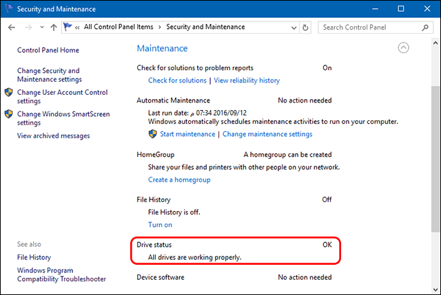Go up one level using up arrow
Image resolution: width=441 pixels, height=295 pixels.
point(54,28)
